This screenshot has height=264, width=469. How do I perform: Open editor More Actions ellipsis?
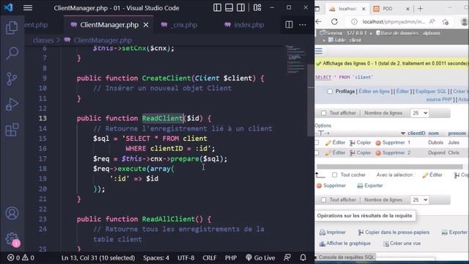tap(303, 25)
